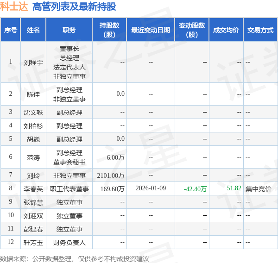The width and height of the screenshot is (278, 263).
Task: Click the 财务负责人 position text
Action: [x=69, y=243]
